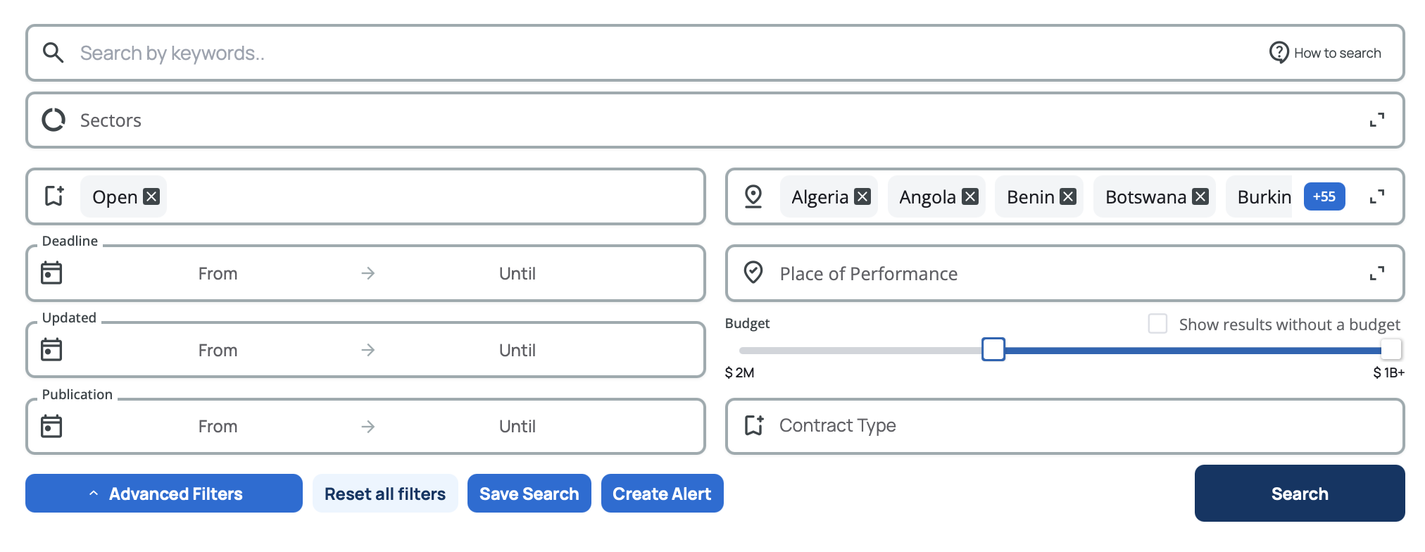The height and width of the screenshot is (552, 1425).
Task: Click the Sectors circle icon
Action: [x=54, y=120]
